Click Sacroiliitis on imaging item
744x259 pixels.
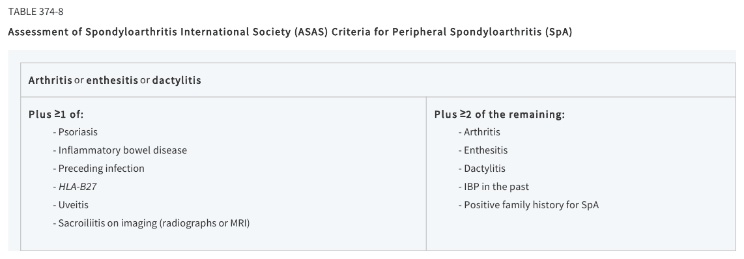pyautogui.click(x=151, y=223)
